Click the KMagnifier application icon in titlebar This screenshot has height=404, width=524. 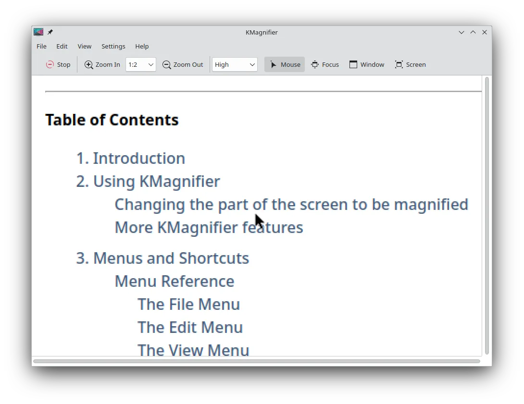click(x=38, y=32)
